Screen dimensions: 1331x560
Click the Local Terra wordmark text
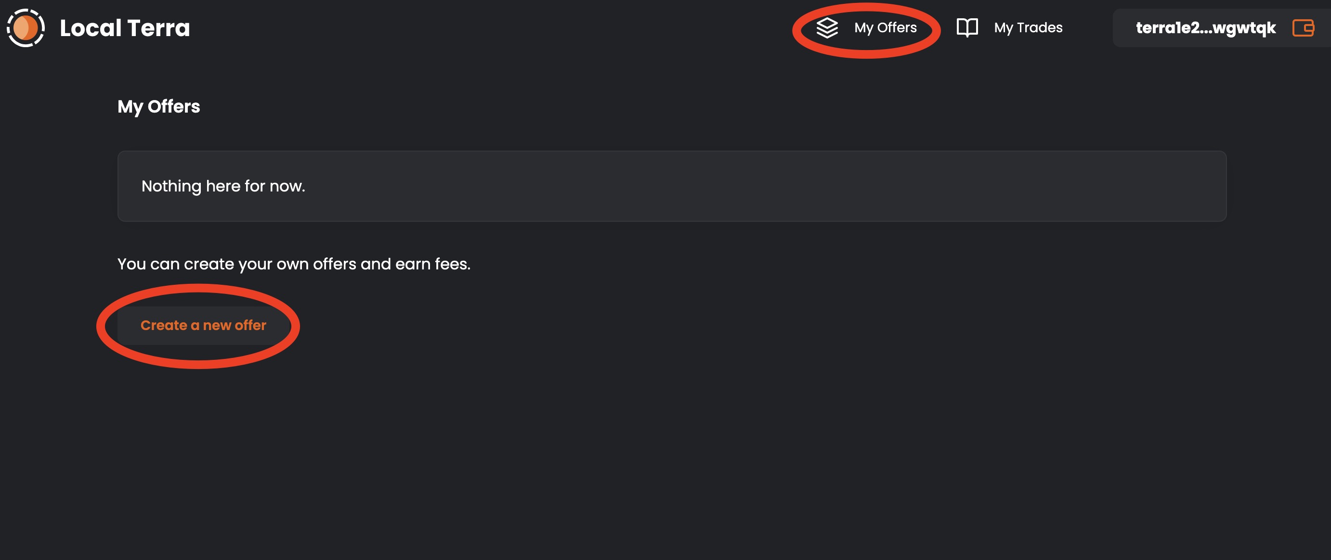(x=125, y=28)
